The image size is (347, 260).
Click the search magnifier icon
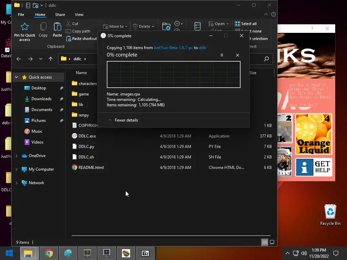pos(266,59)
